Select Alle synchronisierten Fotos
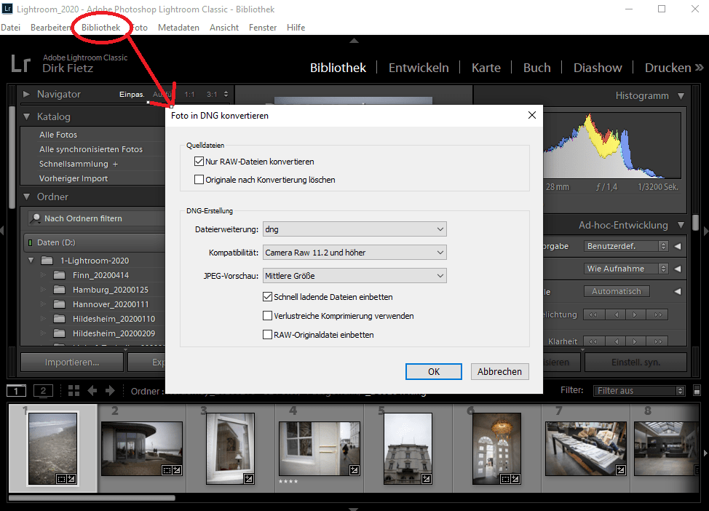The height and width of the screenshot is (511, 709). [91, 149]
